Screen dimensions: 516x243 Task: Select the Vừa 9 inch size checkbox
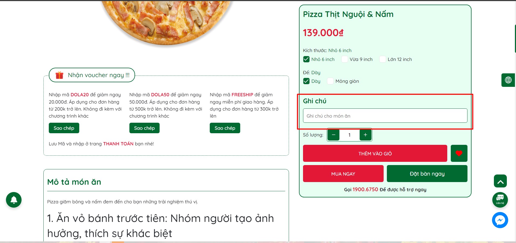click(345, 59)
